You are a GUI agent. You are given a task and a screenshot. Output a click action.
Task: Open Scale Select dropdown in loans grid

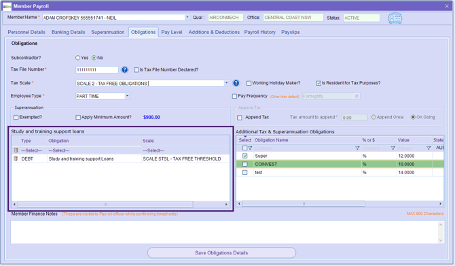tap(185, 150)
